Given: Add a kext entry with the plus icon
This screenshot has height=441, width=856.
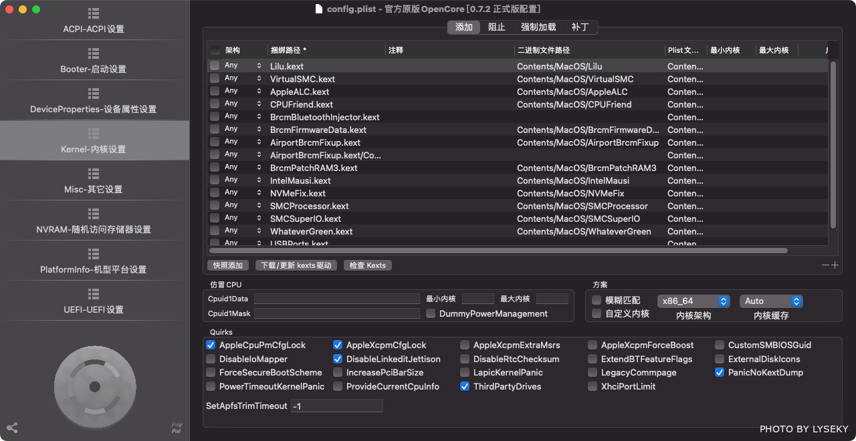Looking at the screenshot, I should [x=835, y=265].
